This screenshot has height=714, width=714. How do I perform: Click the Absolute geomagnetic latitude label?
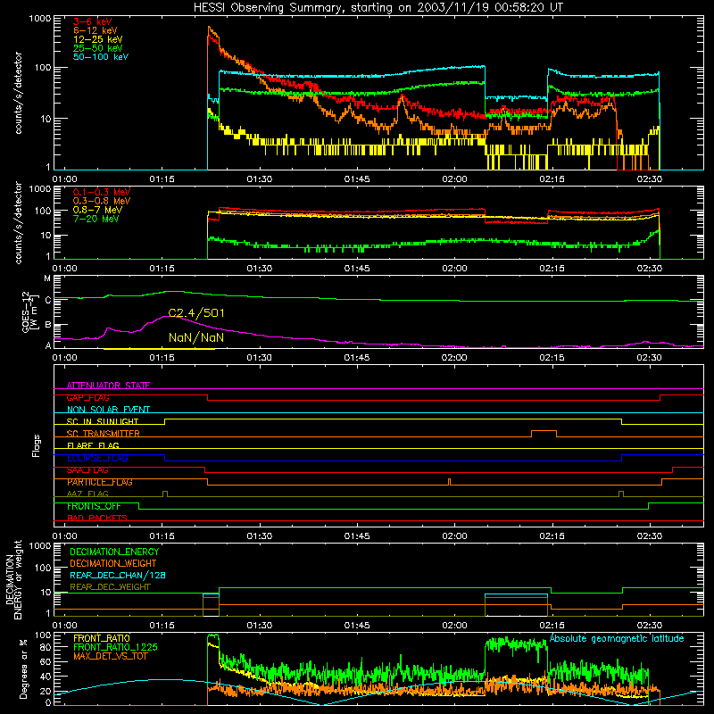coord(617,638)
